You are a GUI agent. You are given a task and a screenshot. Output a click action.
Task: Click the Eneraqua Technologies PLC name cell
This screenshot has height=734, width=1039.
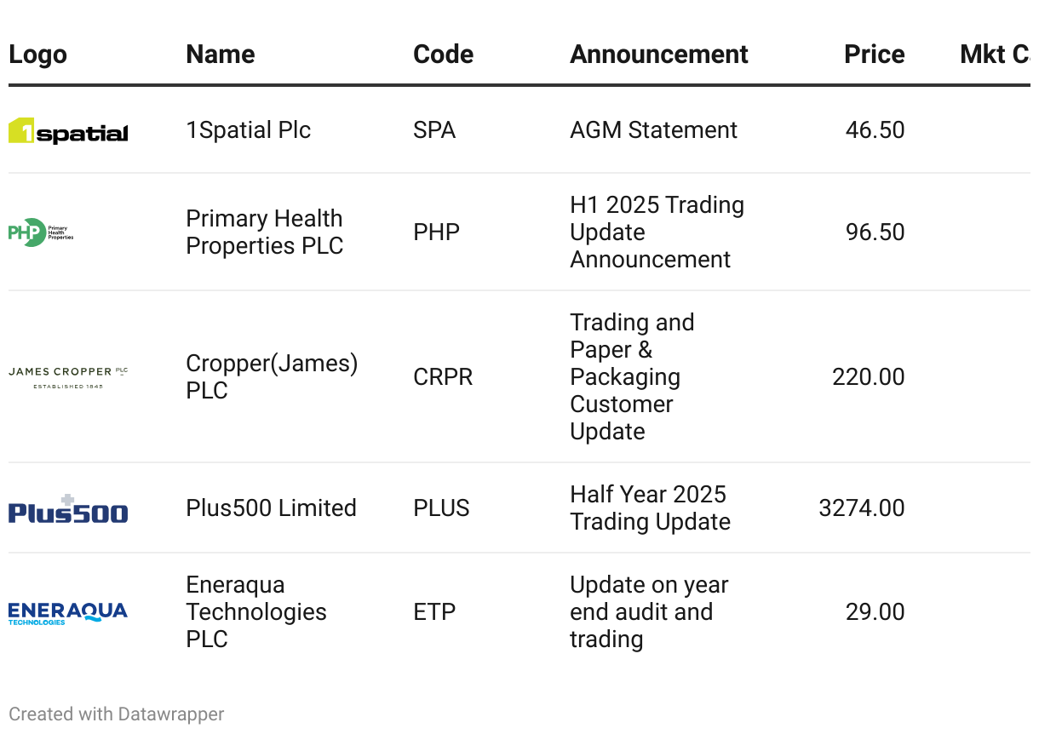pyautogui.click(x=255, y=612)
